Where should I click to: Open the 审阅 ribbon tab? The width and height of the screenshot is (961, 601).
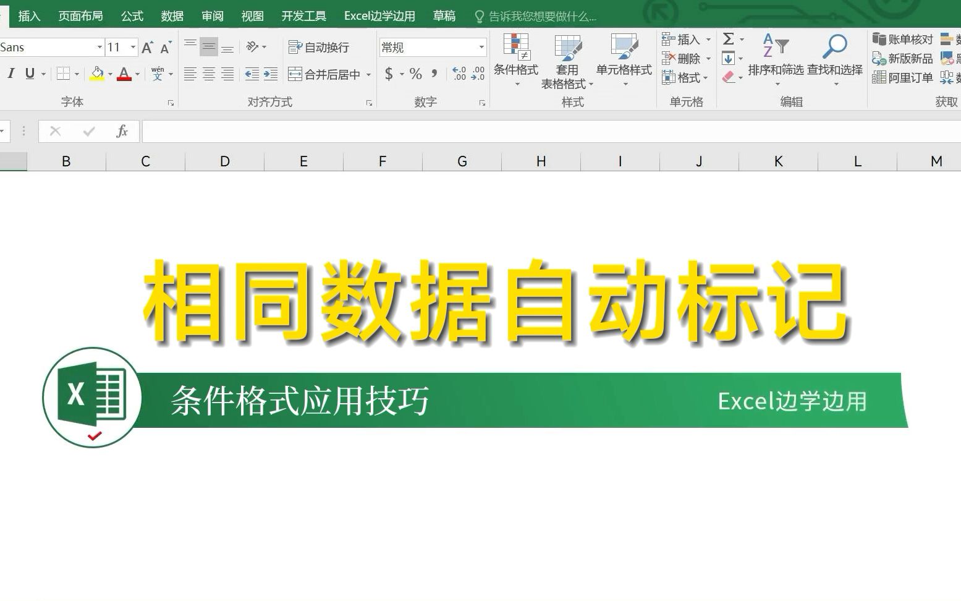coord(213,16)
